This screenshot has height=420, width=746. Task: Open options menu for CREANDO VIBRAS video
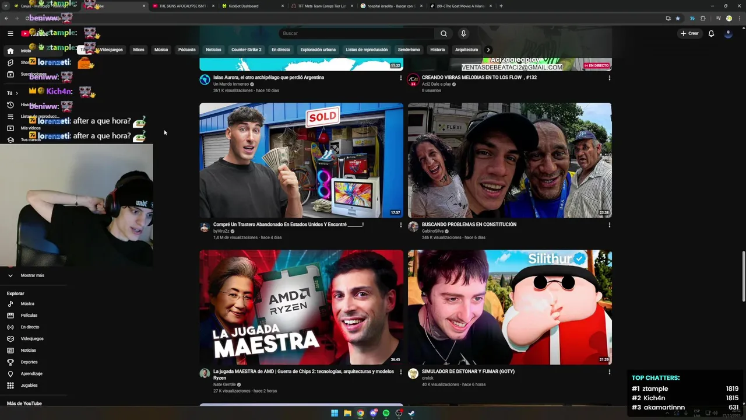(x=609, y=78)
